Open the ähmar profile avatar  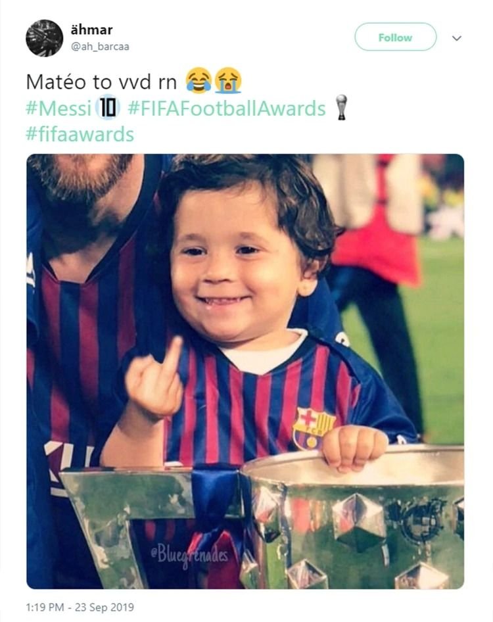click(x=45, y=38)
